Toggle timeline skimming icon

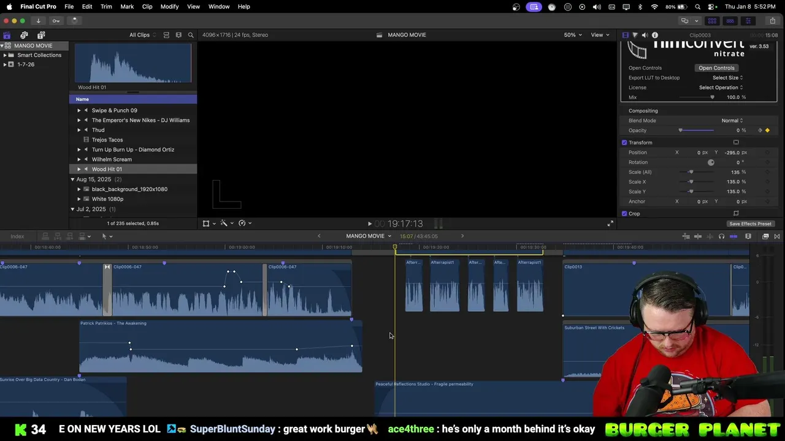coord(698,236)
